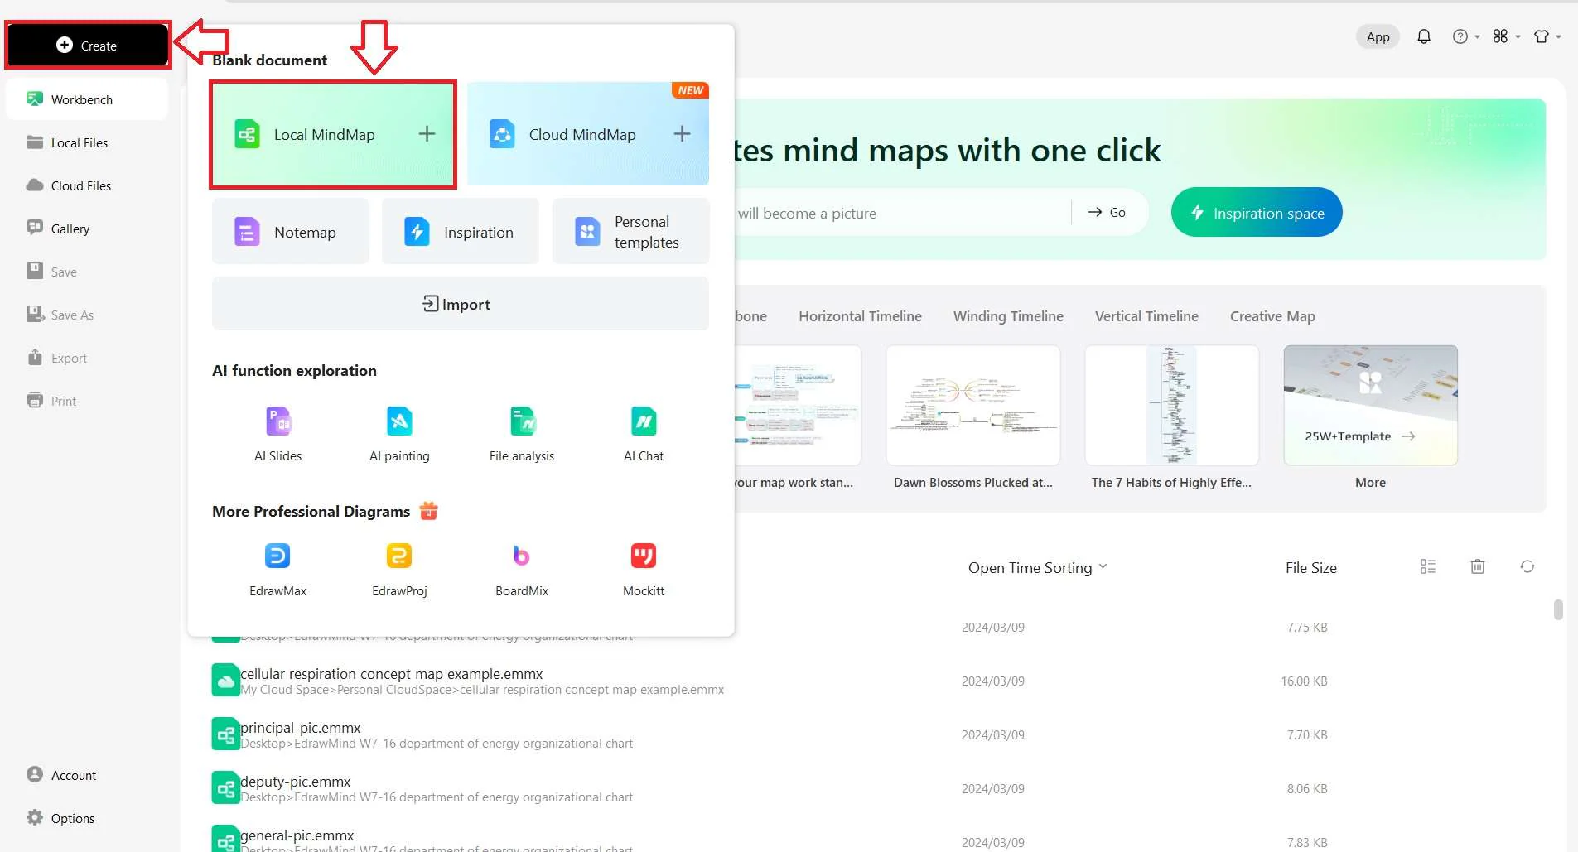The image size is (1578, 852).
Task: Launch AI Chat
Action: 644,434
